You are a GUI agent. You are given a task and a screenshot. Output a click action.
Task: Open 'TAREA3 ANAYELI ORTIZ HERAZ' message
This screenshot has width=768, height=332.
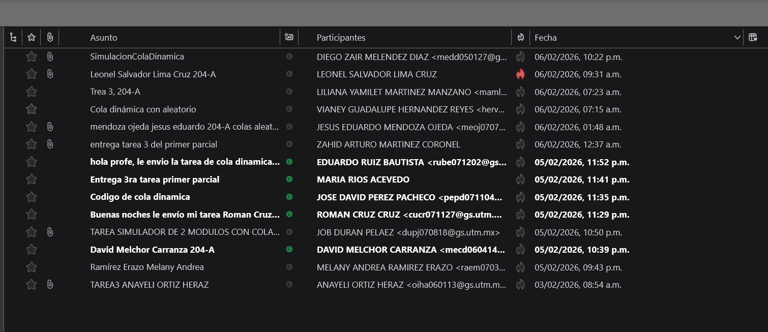(149, 285)
